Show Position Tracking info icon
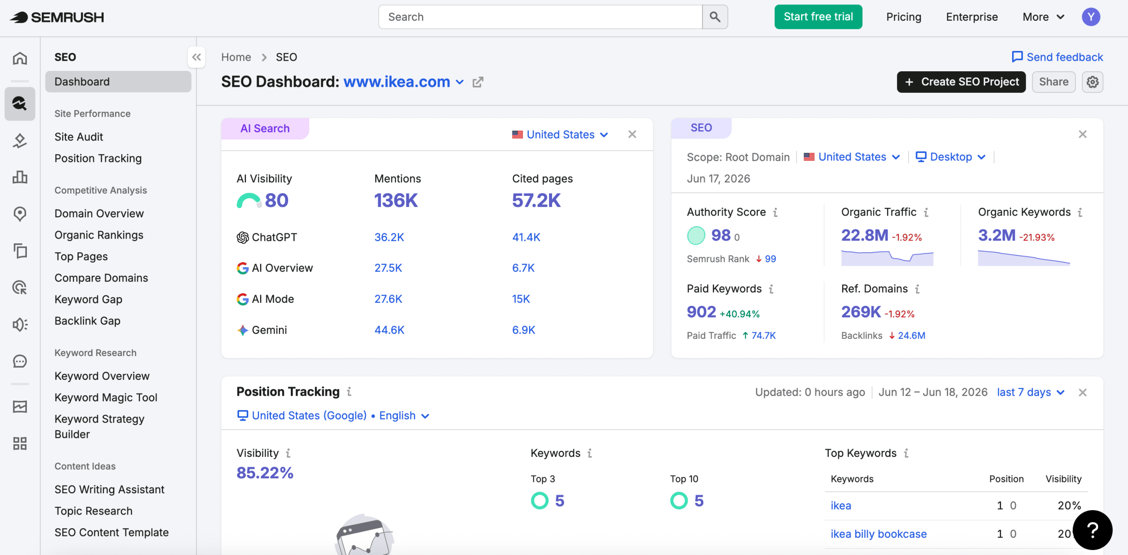The height and width of the screenshot is (555, 1128). (x=349, y=392)
